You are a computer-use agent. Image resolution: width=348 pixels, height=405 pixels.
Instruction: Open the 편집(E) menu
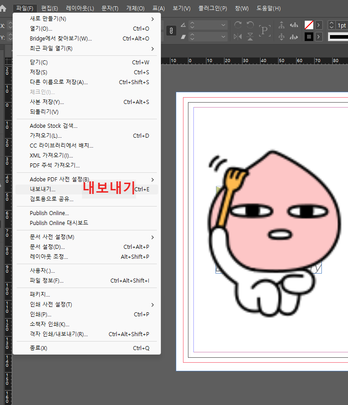tap(50, 8)
